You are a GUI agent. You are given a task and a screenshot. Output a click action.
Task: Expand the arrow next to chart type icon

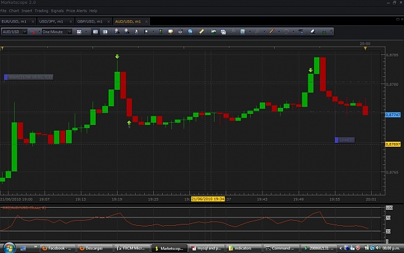(x=39, y=32)
